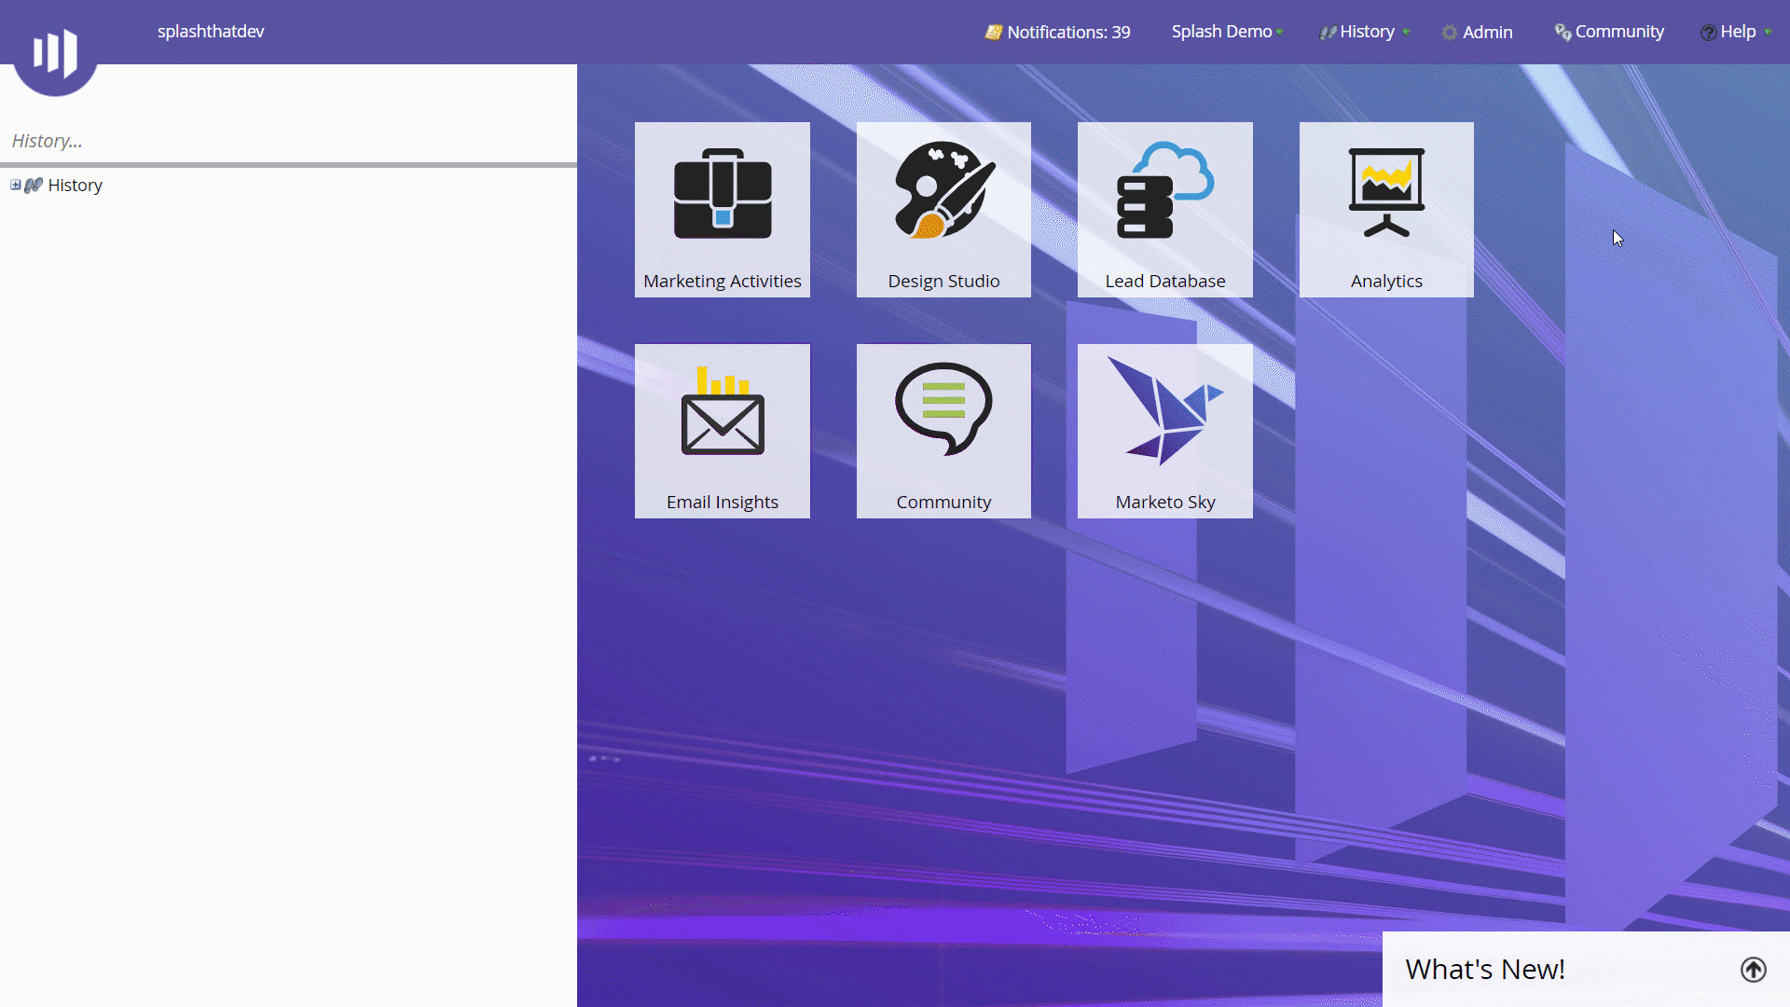Open the Community speech bubble tile

[x=943, y=431]
